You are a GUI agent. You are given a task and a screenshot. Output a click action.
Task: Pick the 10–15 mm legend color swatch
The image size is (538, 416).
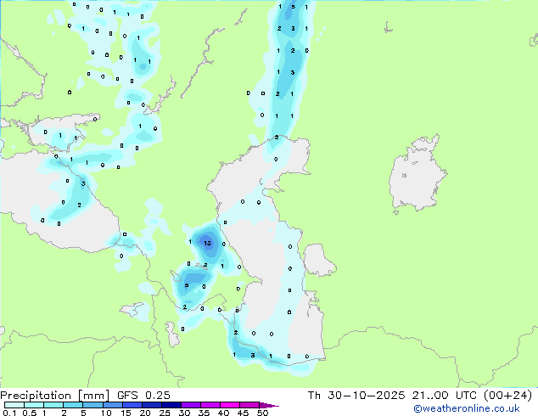click(x=112, y=405)
